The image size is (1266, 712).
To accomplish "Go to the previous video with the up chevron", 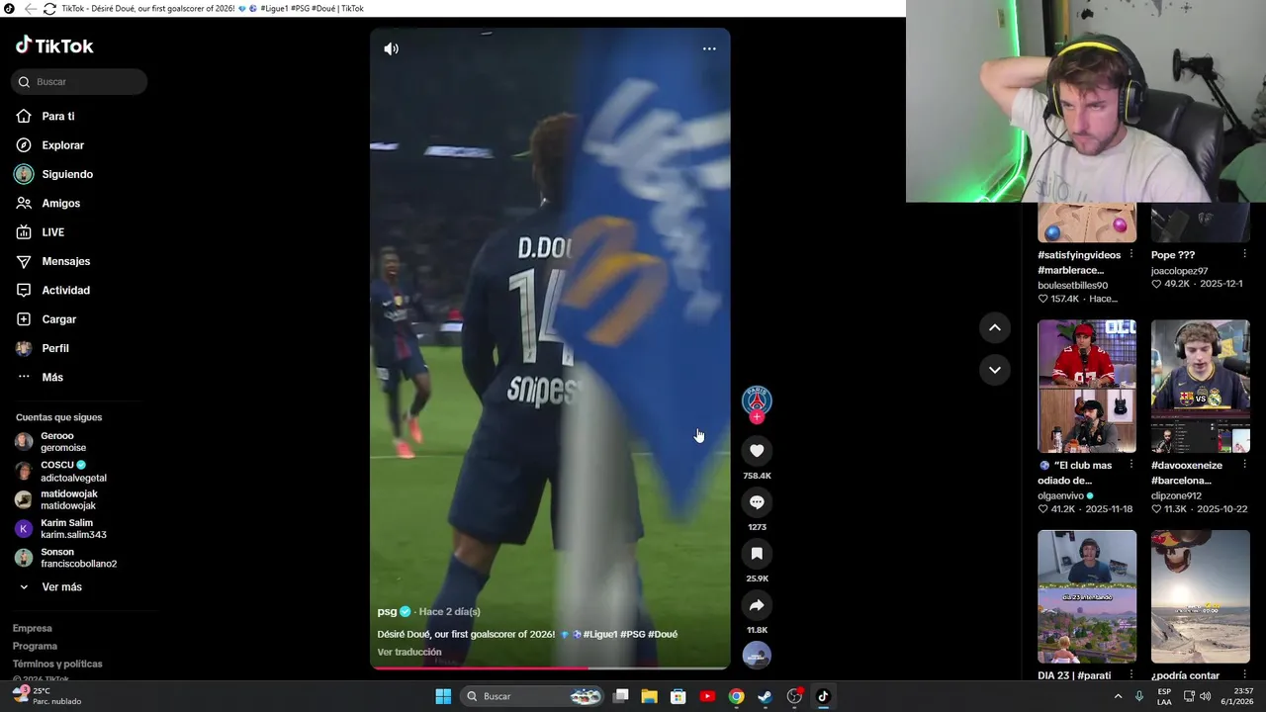I will 995,327.
